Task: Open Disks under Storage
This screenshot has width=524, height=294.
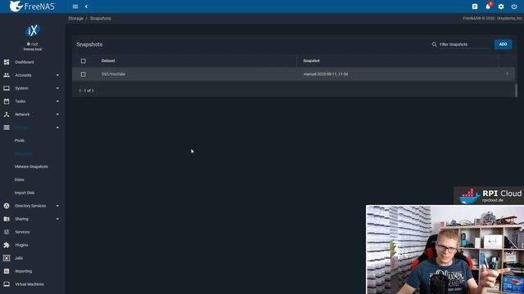Action: point(20,180)
